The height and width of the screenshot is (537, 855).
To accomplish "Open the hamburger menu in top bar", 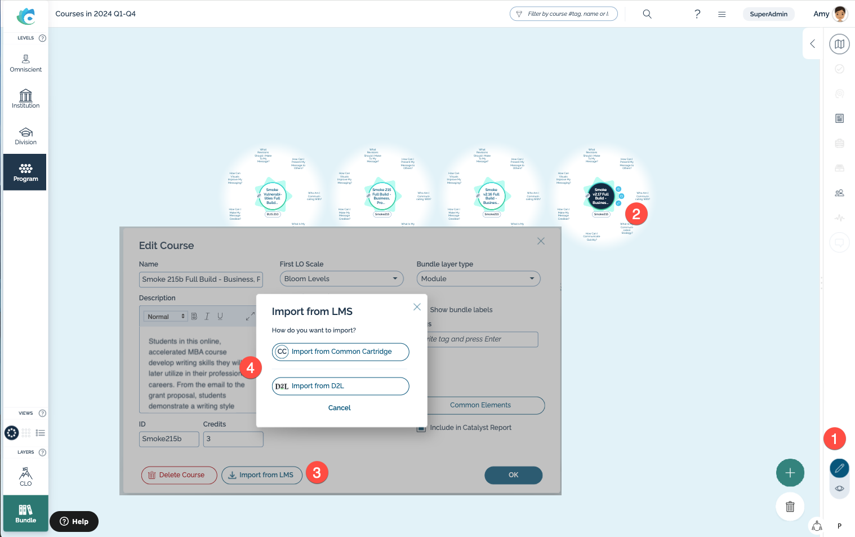I will click(x=722, y=14).
